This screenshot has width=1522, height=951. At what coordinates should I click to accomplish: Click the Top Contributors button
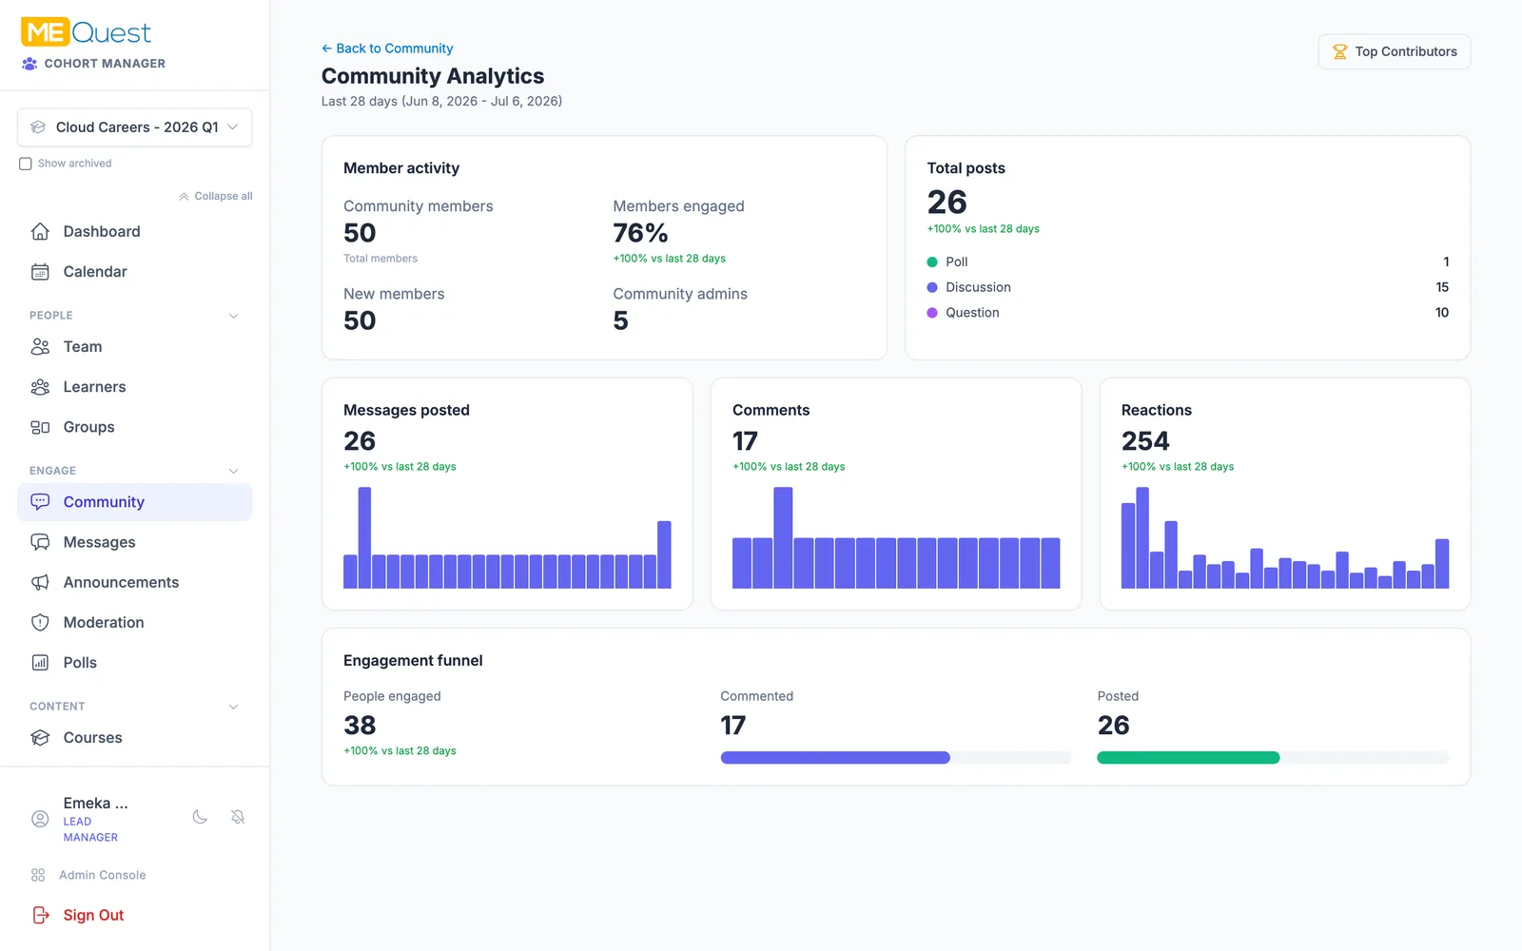1395,52
